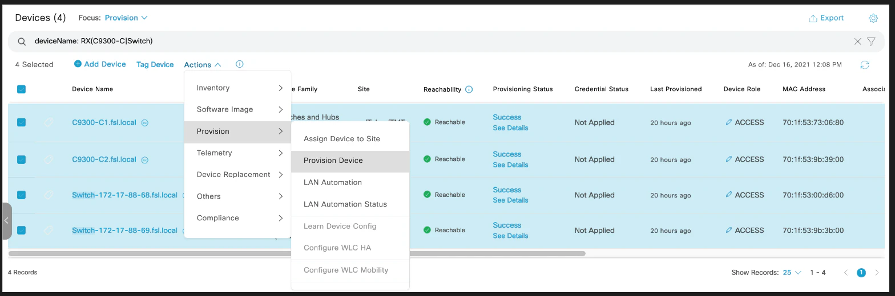
Task: Click tag icon for Switch-172-17-88-68 row
Action: 49,195
